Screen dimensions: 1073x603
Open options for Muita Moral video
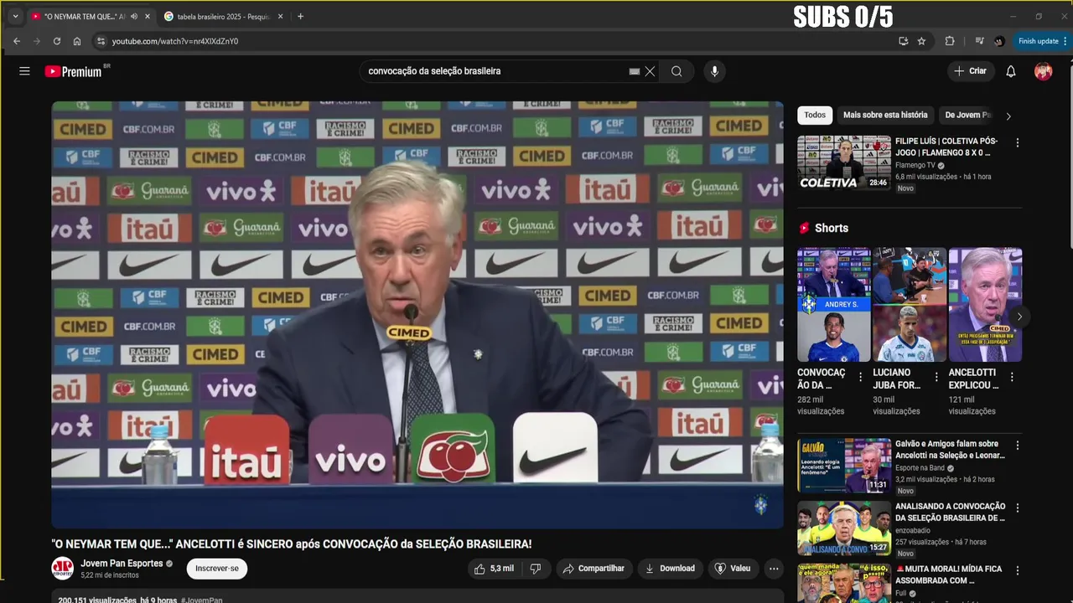coord(1018,571)
